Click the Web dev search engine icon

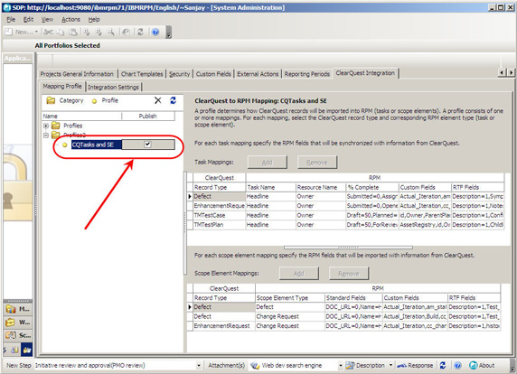[x=255, y=366]
